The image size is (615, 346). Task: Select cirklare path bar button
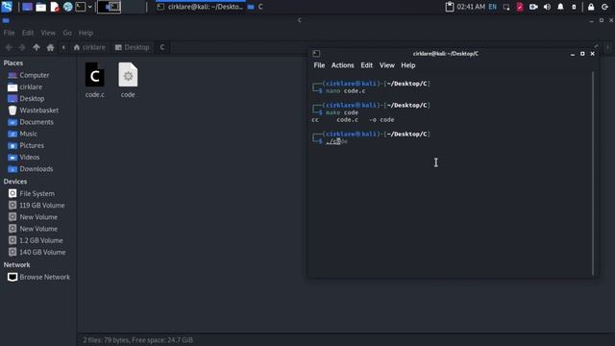coord(89,47)
